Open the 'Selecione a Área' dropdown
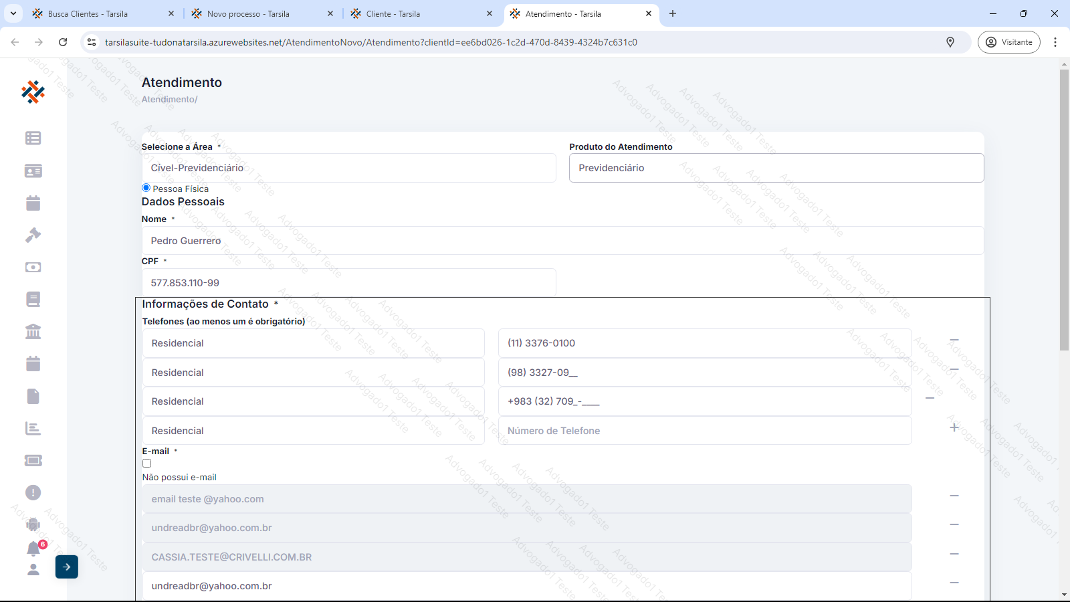This screenshot has width=1070, height=602. 348,168
